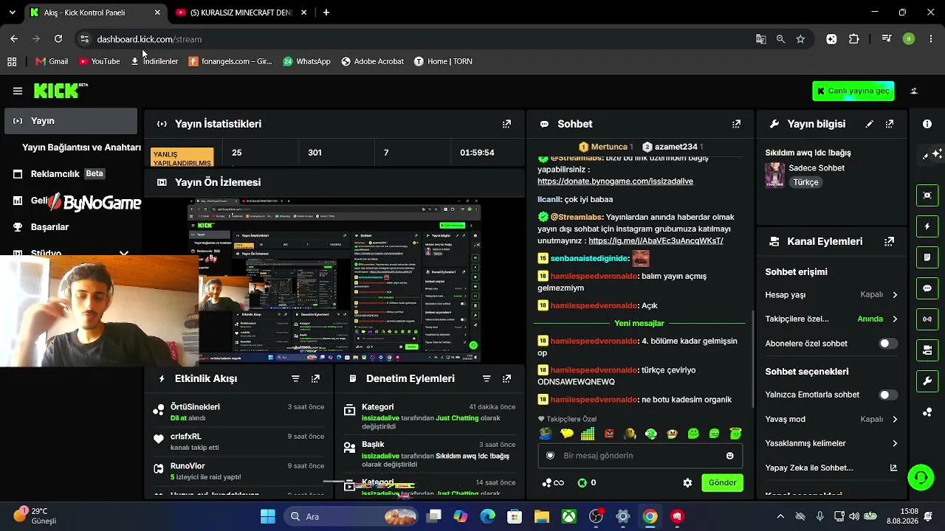Image resolution: width=945 pixels, height=531 pixels.
Task: Insert the angry red face emote
Action: [609, 434]
